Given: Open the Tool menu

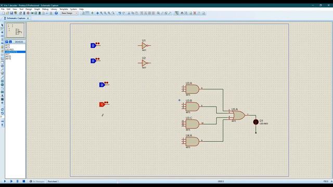Looking at the screenshot, I should (21, 9).
